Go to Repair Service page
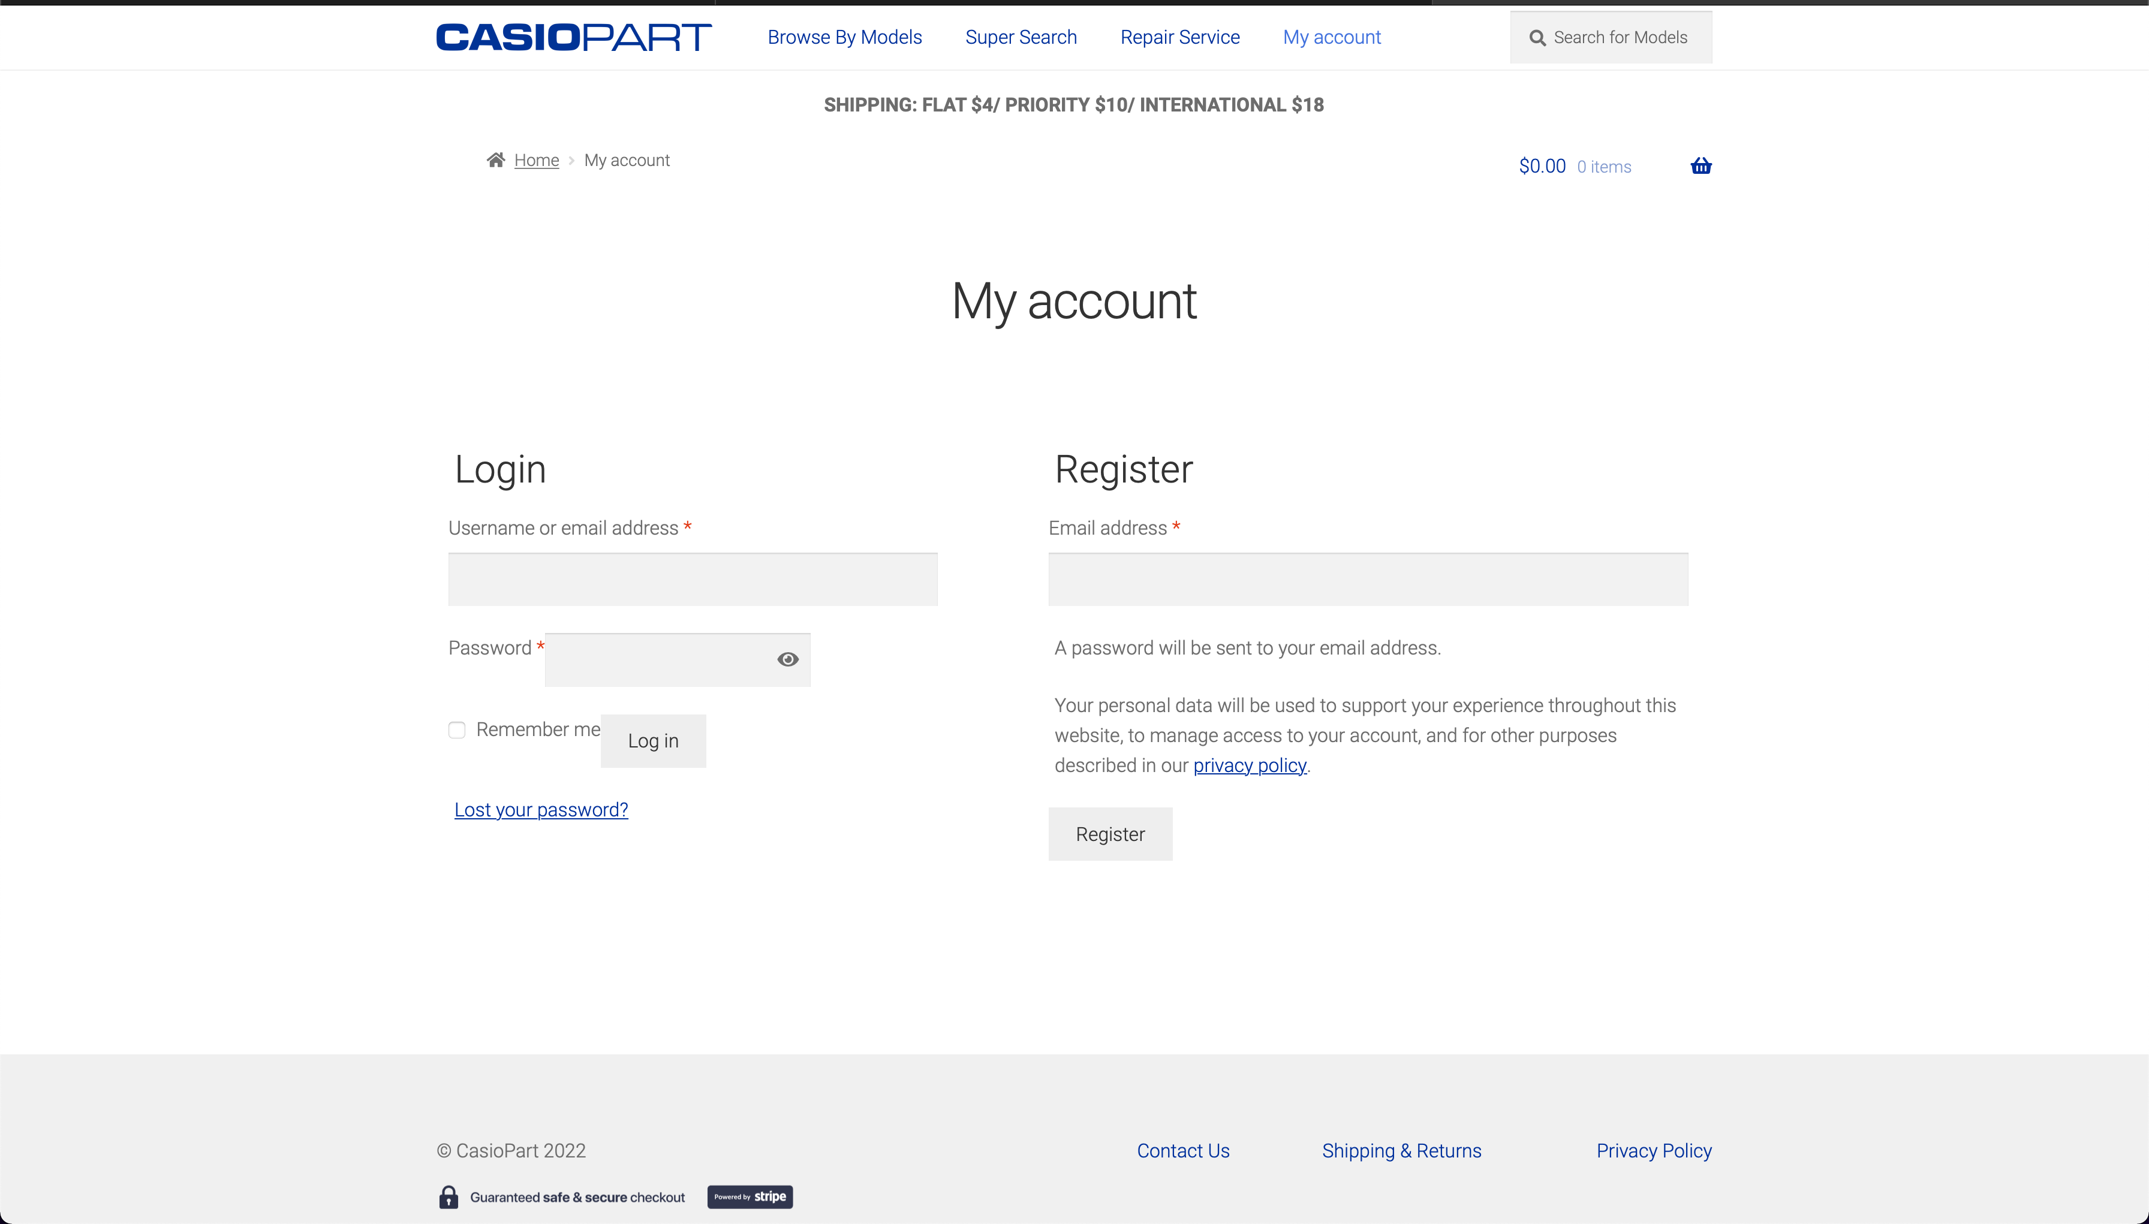Image resolution: width=2149 pixels, height=1224 pixels. pos(1179,37)
